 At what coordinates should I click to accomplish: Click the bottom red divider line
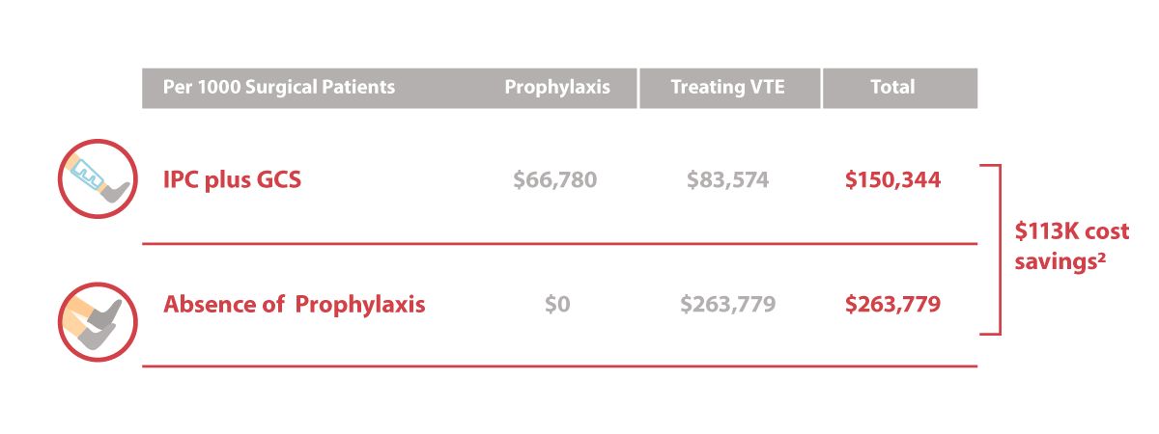pyautogui.click(x=560, y=366)
